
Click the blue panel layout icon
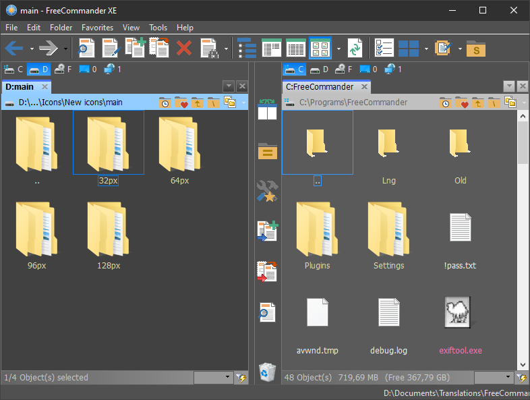pos(409,49)
